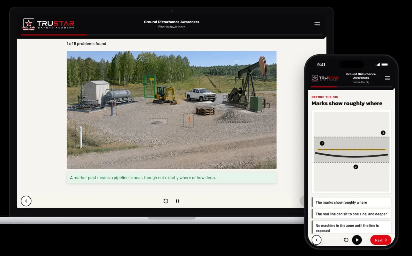Pause the laptop lesson playback
Image resolution: width=412 pixels, height=256 pixels.
[x=177, y=201]
